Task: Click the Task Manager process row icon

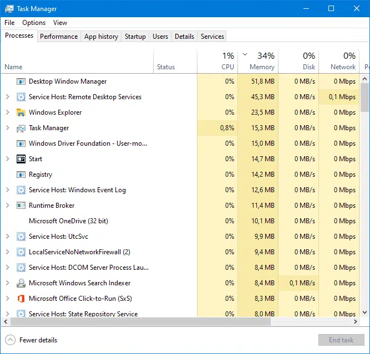Action: (21, 128)
